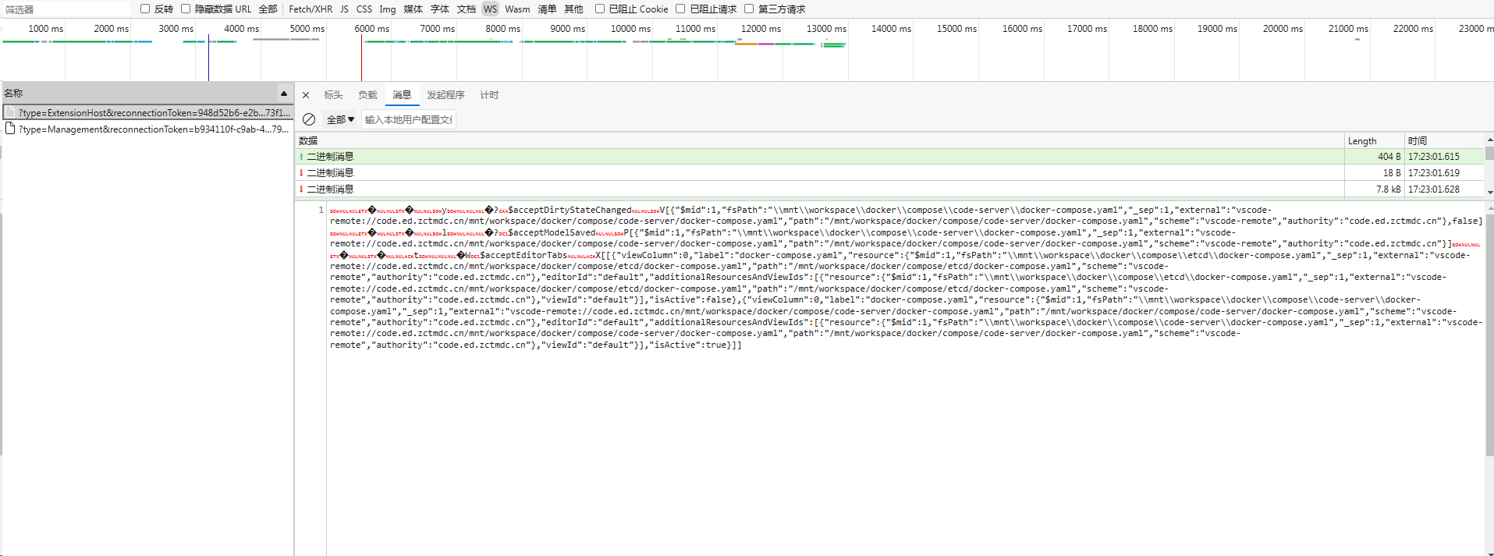Click the 13000 ms timeline marker
This screenshot has width=1494, height=556.
tap(826, 29)
